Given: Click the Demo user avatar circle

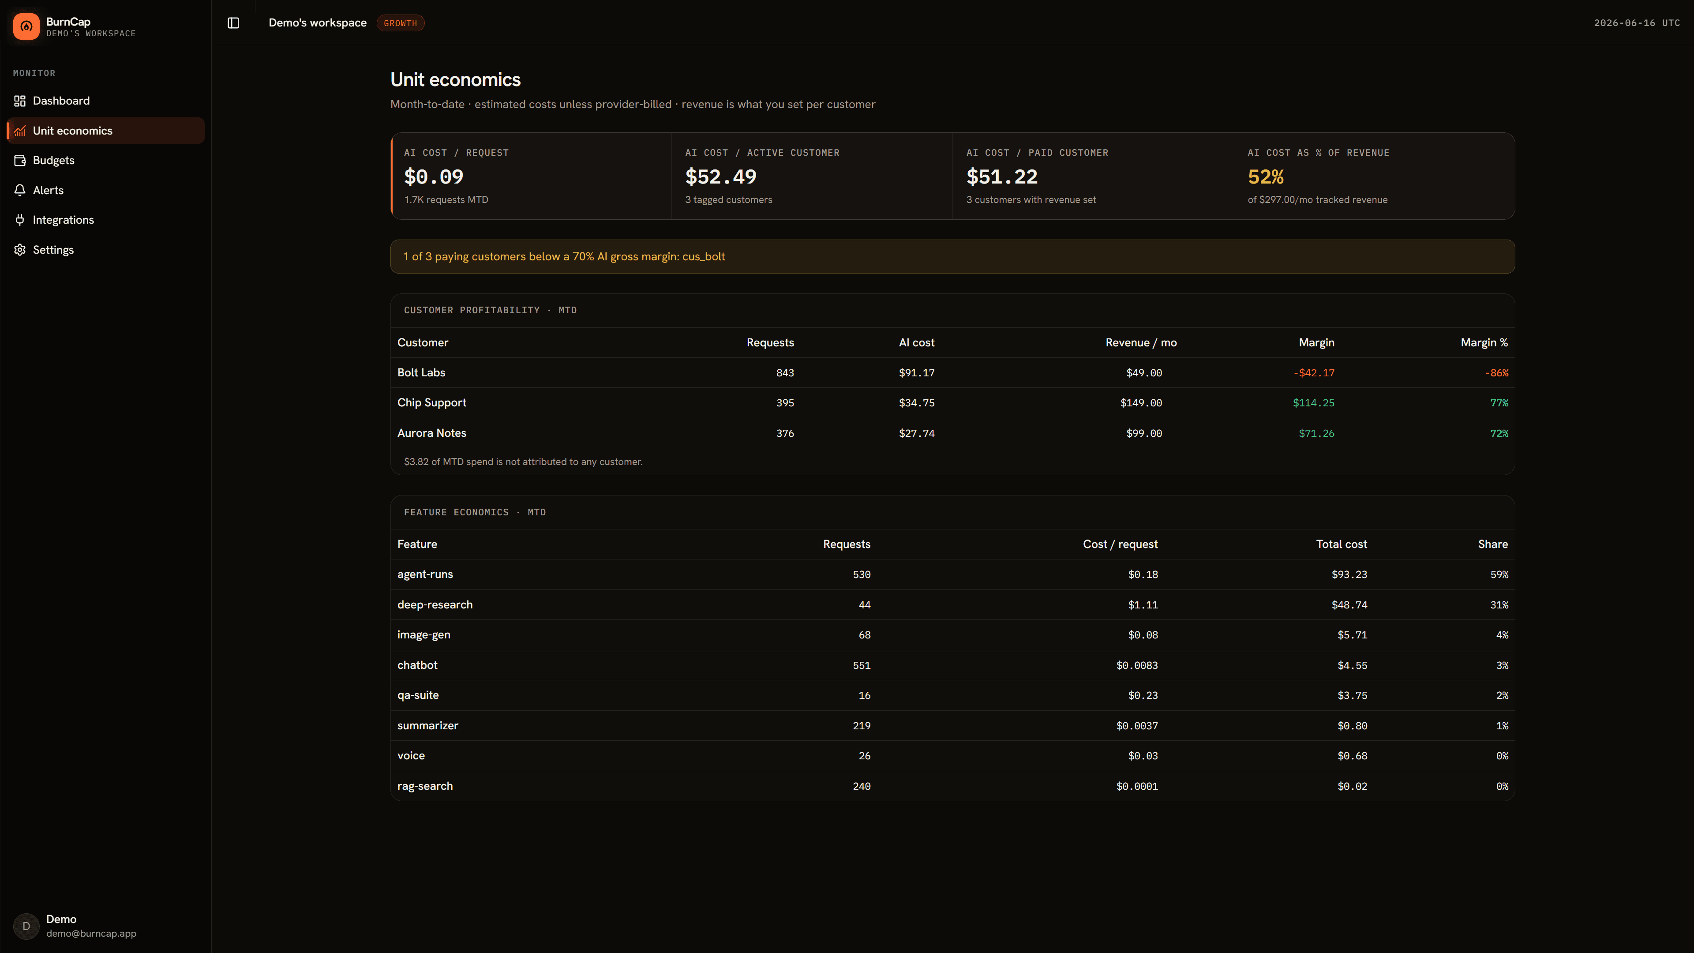Looking at the screenshot, I should pos(26,926).
